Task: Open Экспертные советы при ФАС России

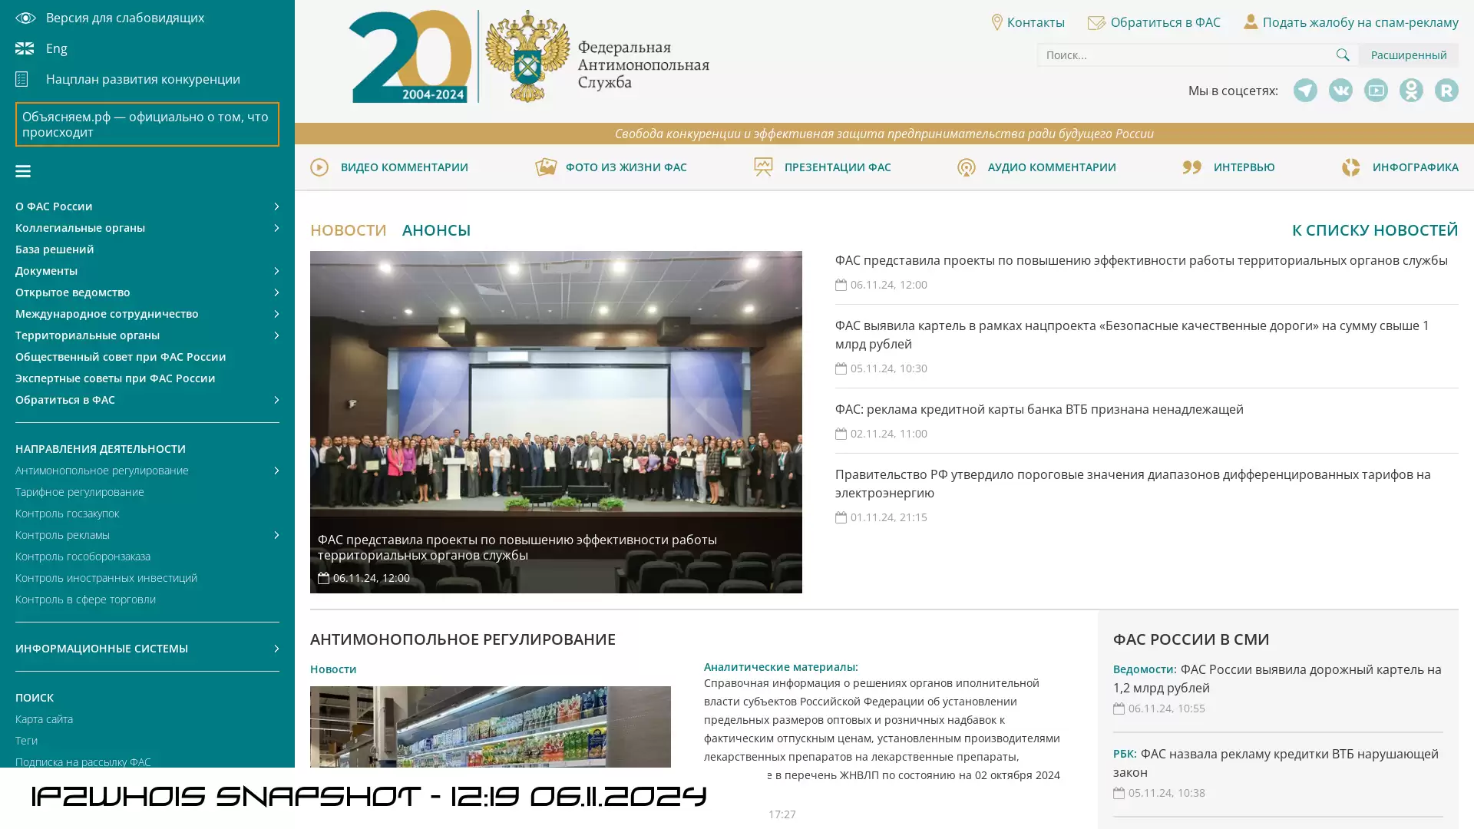Action: tap(115, 378)
